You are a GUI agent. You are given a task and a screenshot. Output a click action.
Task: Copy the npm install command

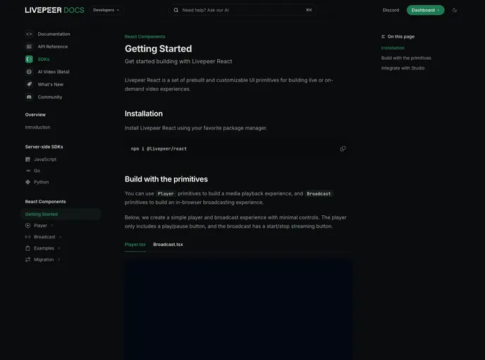(343, 148)
